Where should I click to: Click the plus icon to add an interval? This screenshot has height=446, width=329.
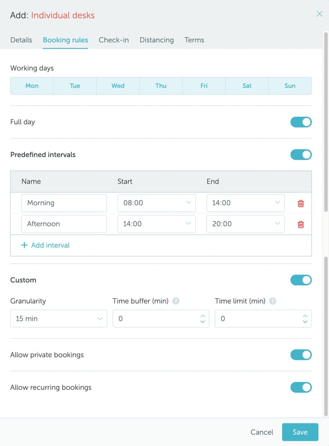(25, 245)
